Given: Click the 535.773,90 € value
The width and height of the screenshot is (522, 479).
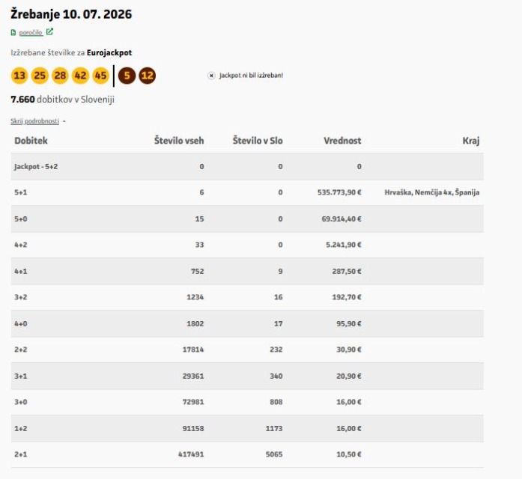Looking at the screenshot, I should coord(339,192).
